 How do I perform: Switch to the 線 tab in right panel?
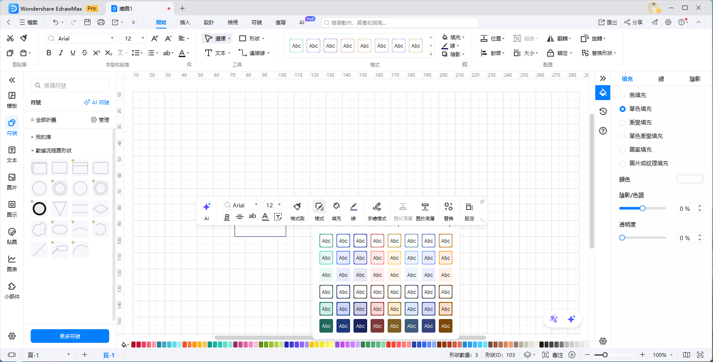(661, 79)
